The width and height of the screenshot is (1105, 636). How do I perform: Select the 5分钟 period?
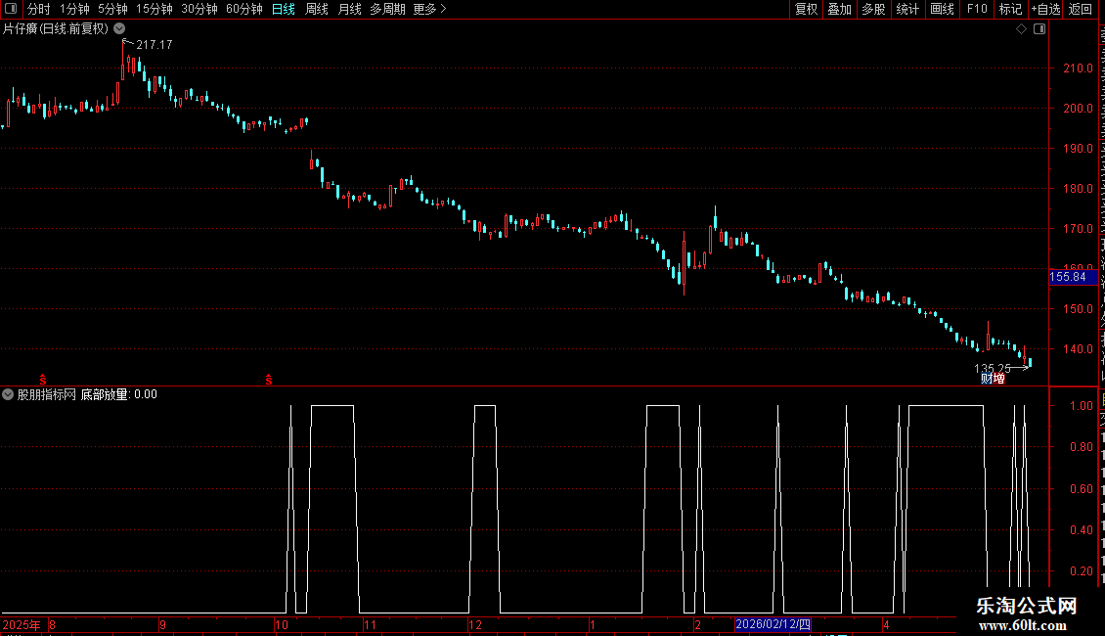(x=112, y=9)
